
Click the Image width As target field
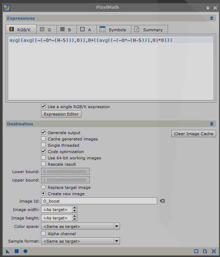pos(56,209)
